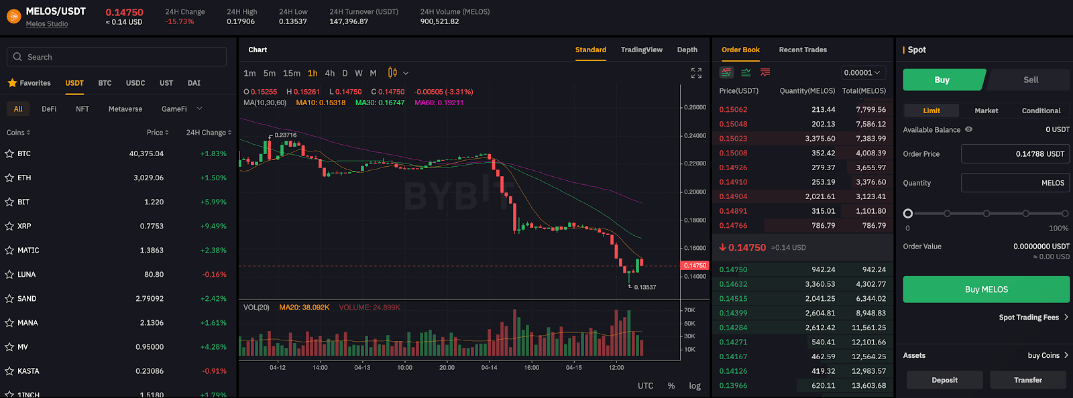Favorite XRP with its star icon
This screenshot has height=398, width=1073.
(x=9, y=226)
